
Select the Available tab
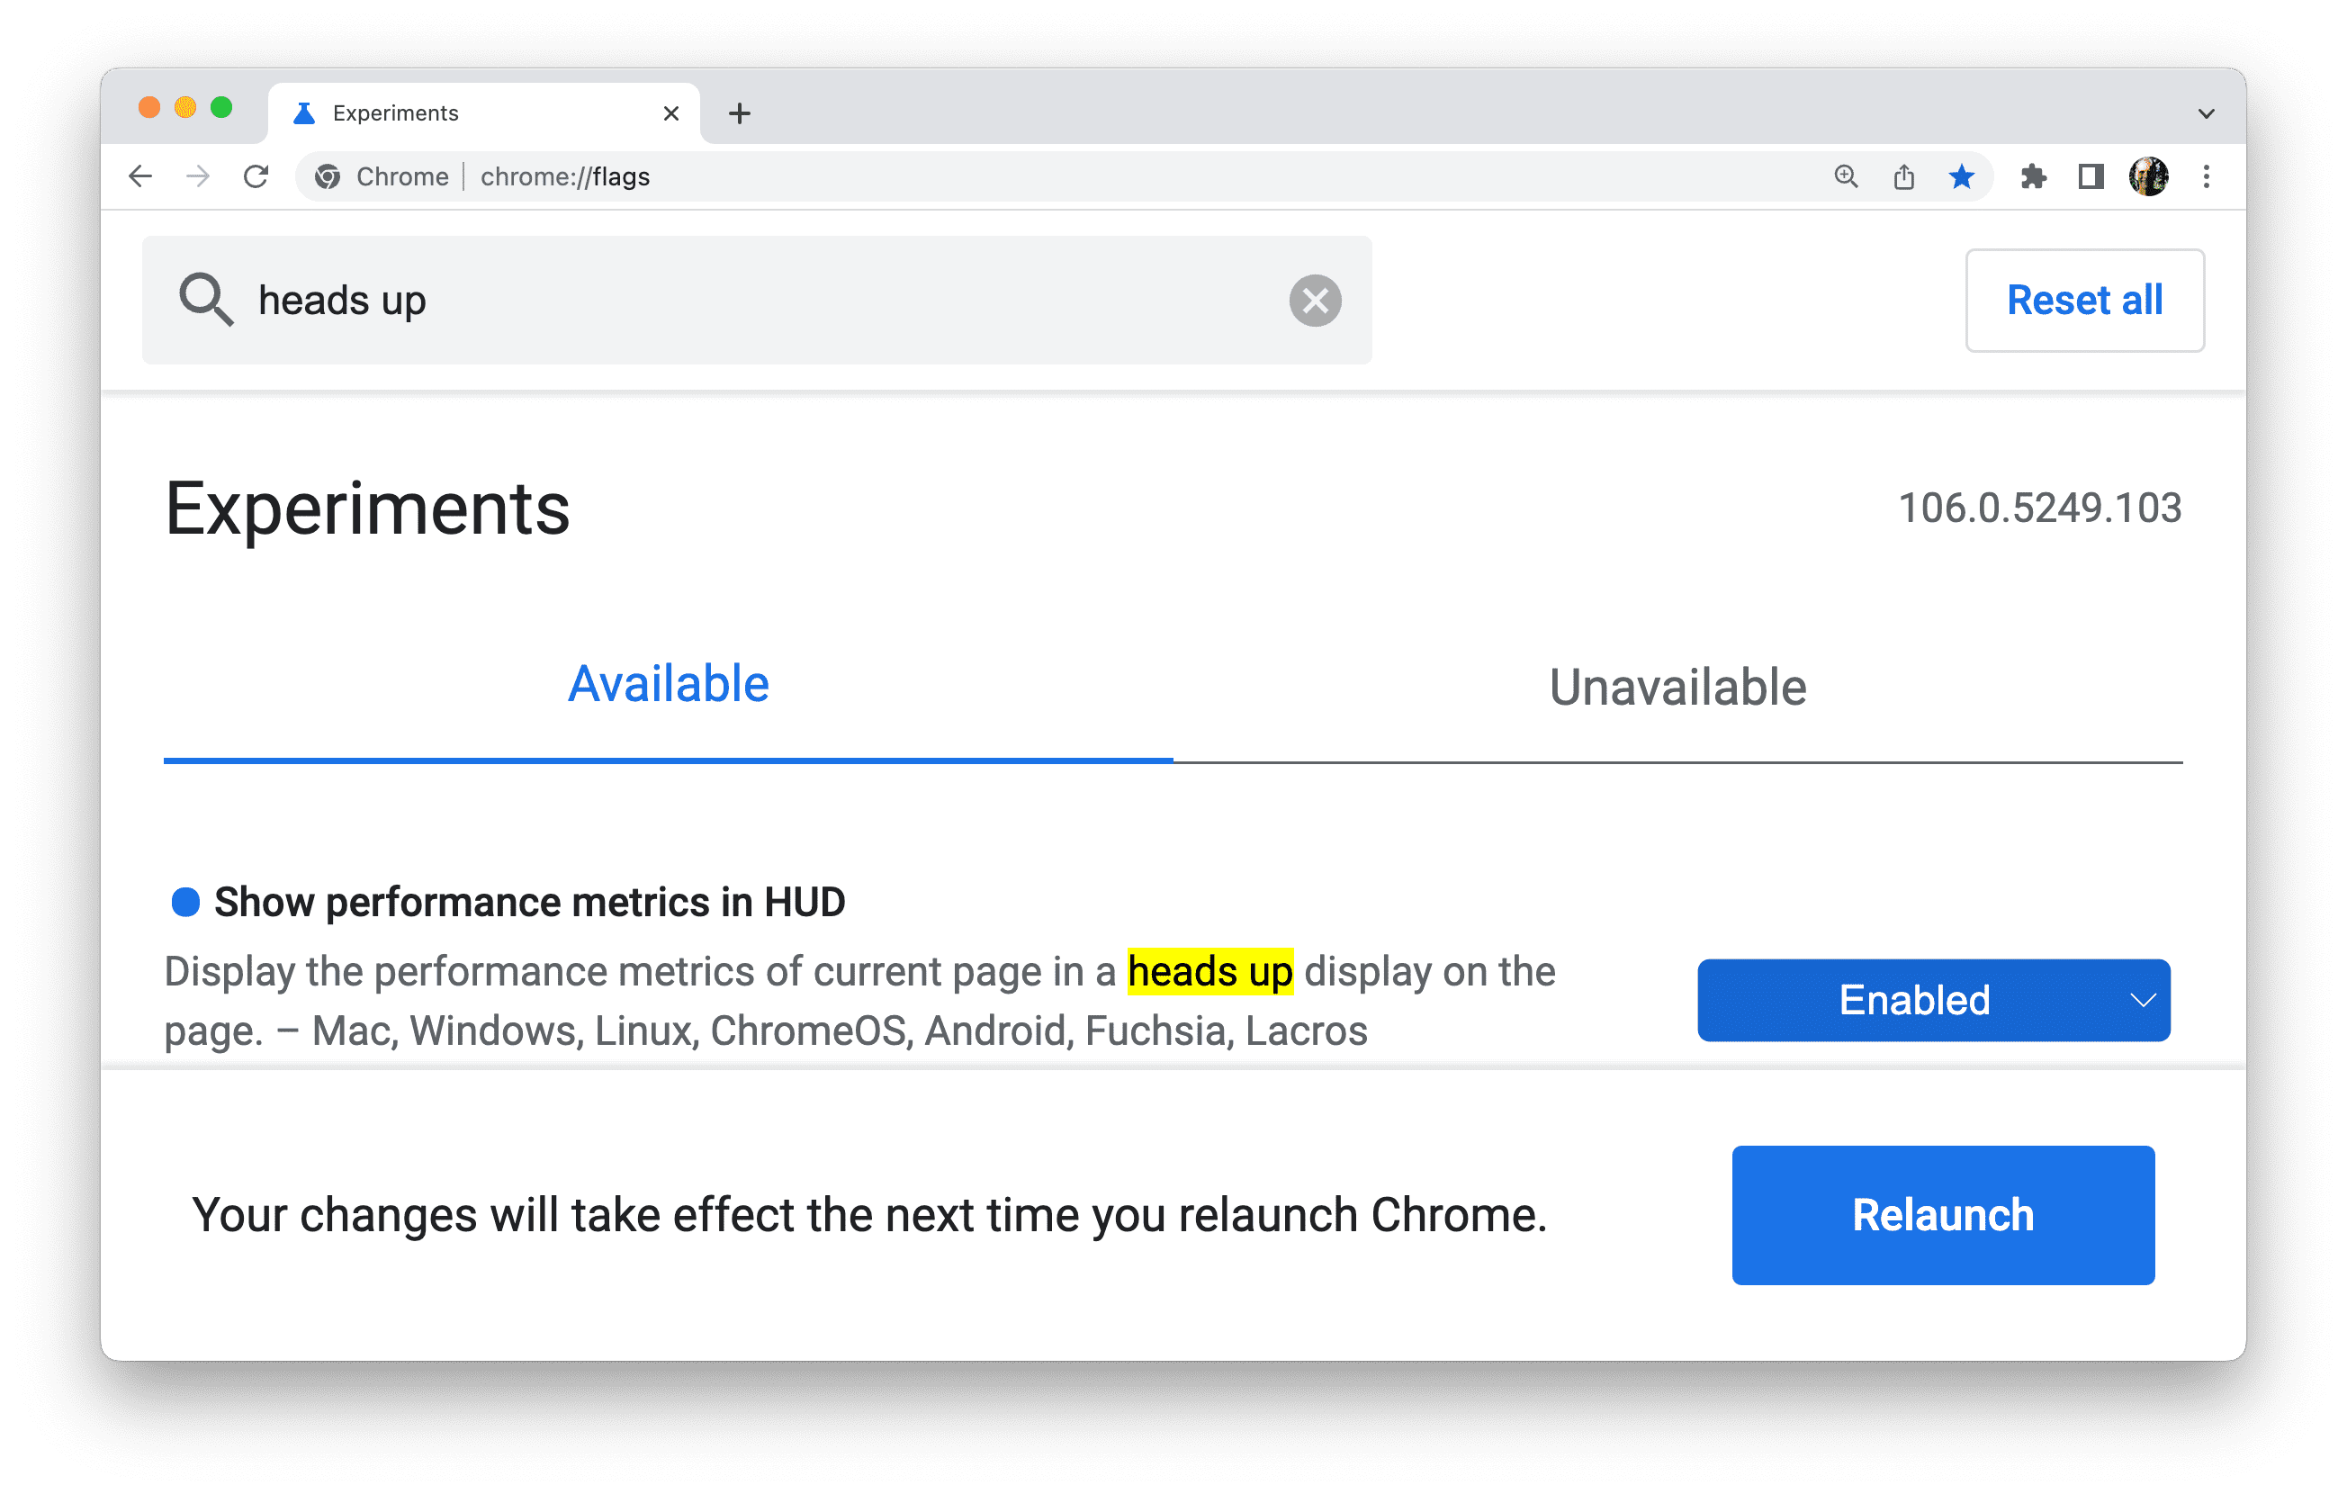pyautogui.click(x=669, y=683)
